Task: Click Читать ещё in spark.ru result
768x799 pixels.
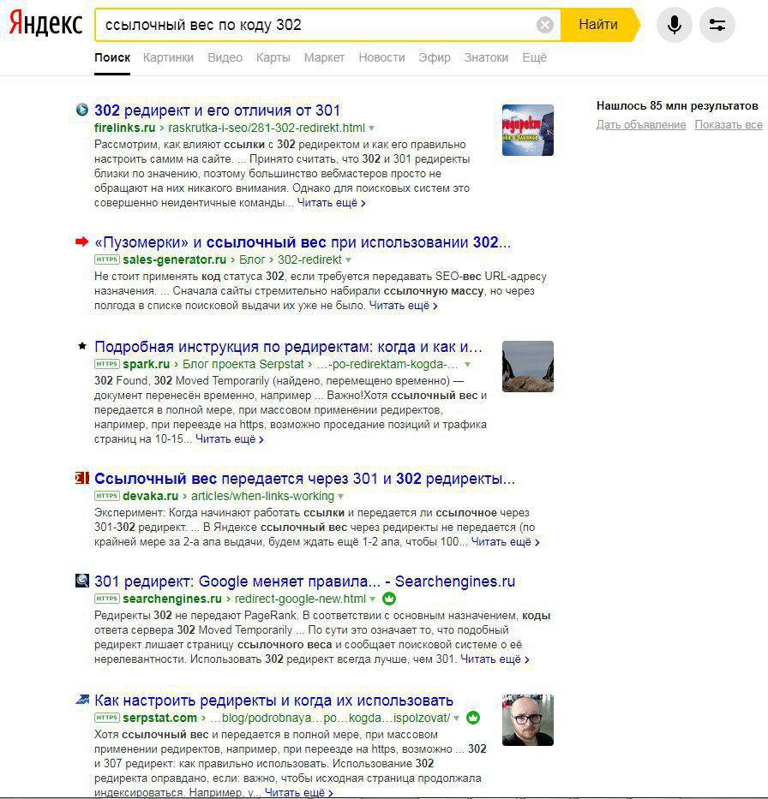Action: [x=230, y=439]
